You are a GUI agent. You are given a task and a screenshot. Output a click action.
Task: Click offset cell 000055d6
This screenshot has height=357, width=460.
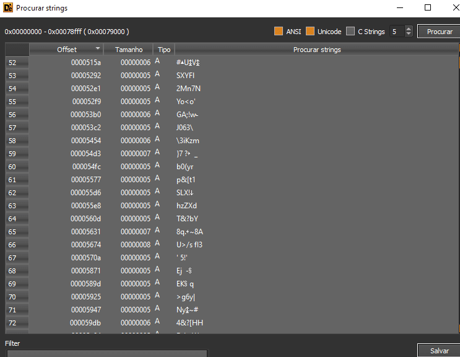click(x=85, y=193)
